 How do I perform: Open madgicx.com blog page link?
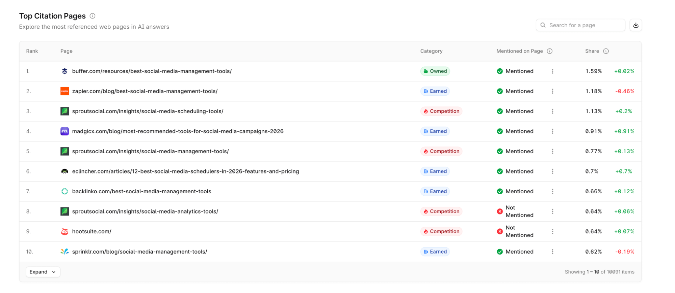click(178, 131)
